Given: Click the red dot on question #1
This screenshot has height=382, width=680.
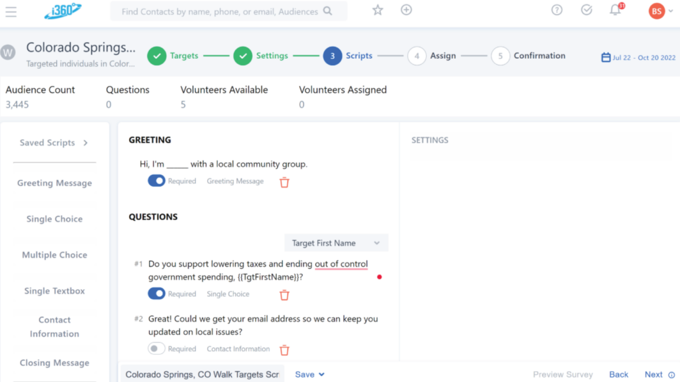Looking at the screenshot, I should (379, 277).
